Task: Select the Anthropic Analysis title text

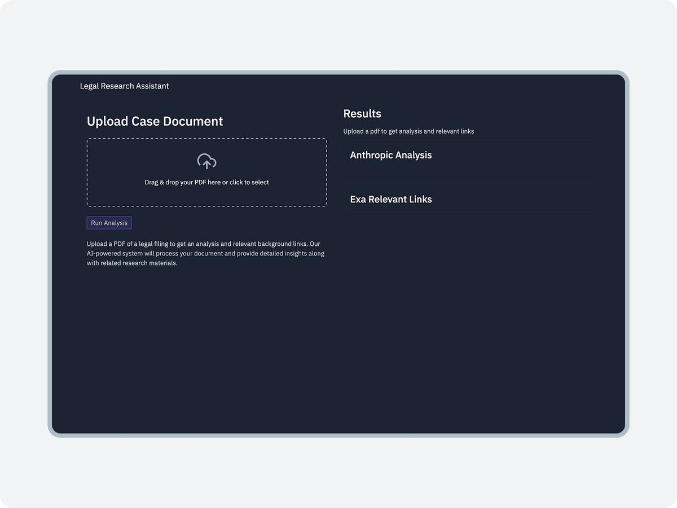Action: [391, 154]
